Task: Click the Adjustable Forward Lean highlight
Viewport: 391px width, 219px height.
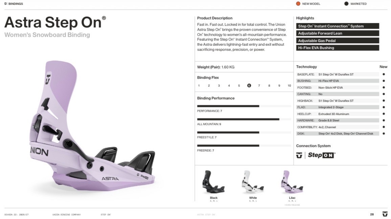Action: [338, 33]
